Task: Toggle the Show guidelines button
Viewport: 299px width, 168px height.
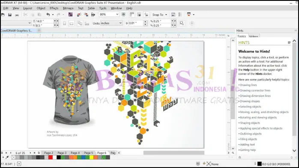Action: pyautogui.click(x=146, y=15)
